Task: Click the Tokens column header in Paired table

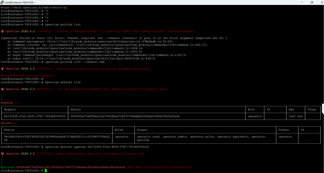Action: pos(283,130)
